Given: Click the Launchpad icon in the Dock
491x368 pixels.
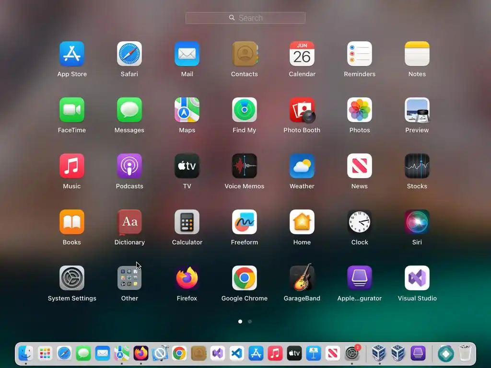Looking at the screenshot, I should click(x=45, y=353).
